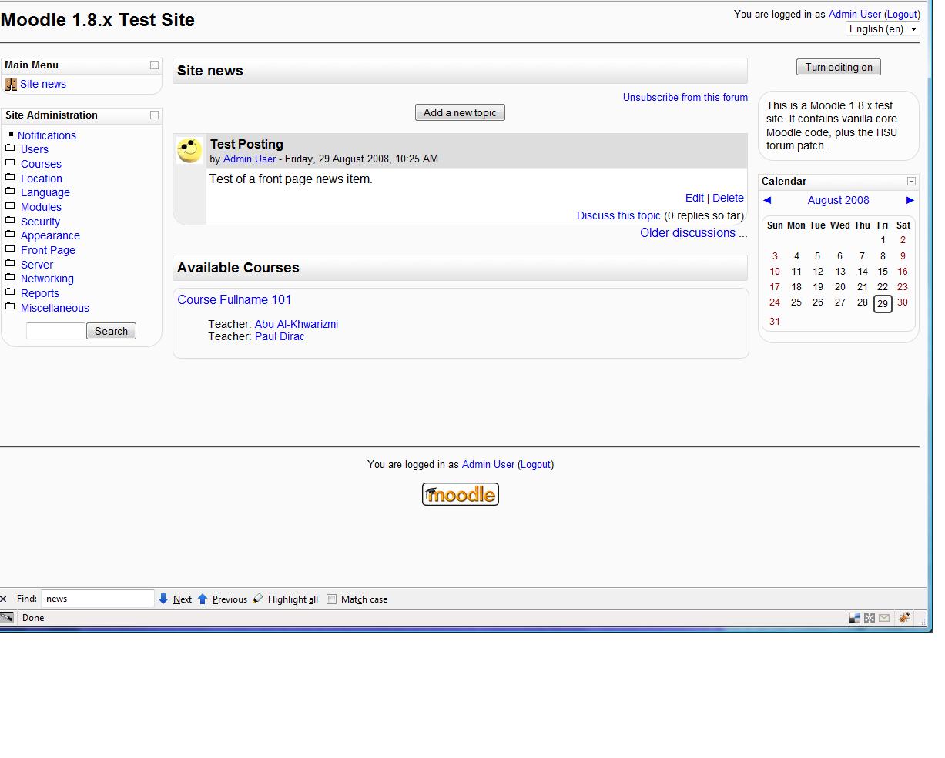Collapse the Main Menu block

click(154, 65)
